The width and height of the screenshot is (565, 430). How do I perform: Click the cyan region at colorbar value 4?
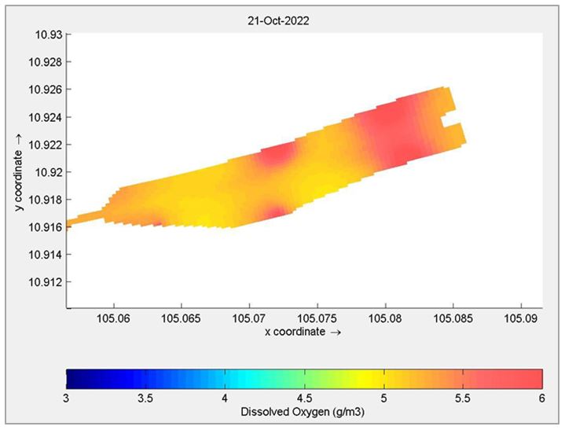226,379
